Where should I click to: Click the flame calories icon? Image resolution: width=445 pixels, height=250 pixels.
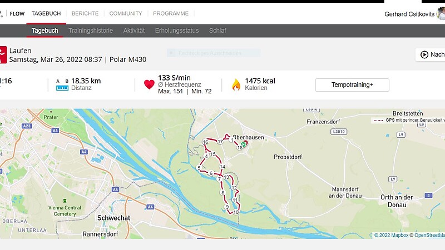coord(236,84)
